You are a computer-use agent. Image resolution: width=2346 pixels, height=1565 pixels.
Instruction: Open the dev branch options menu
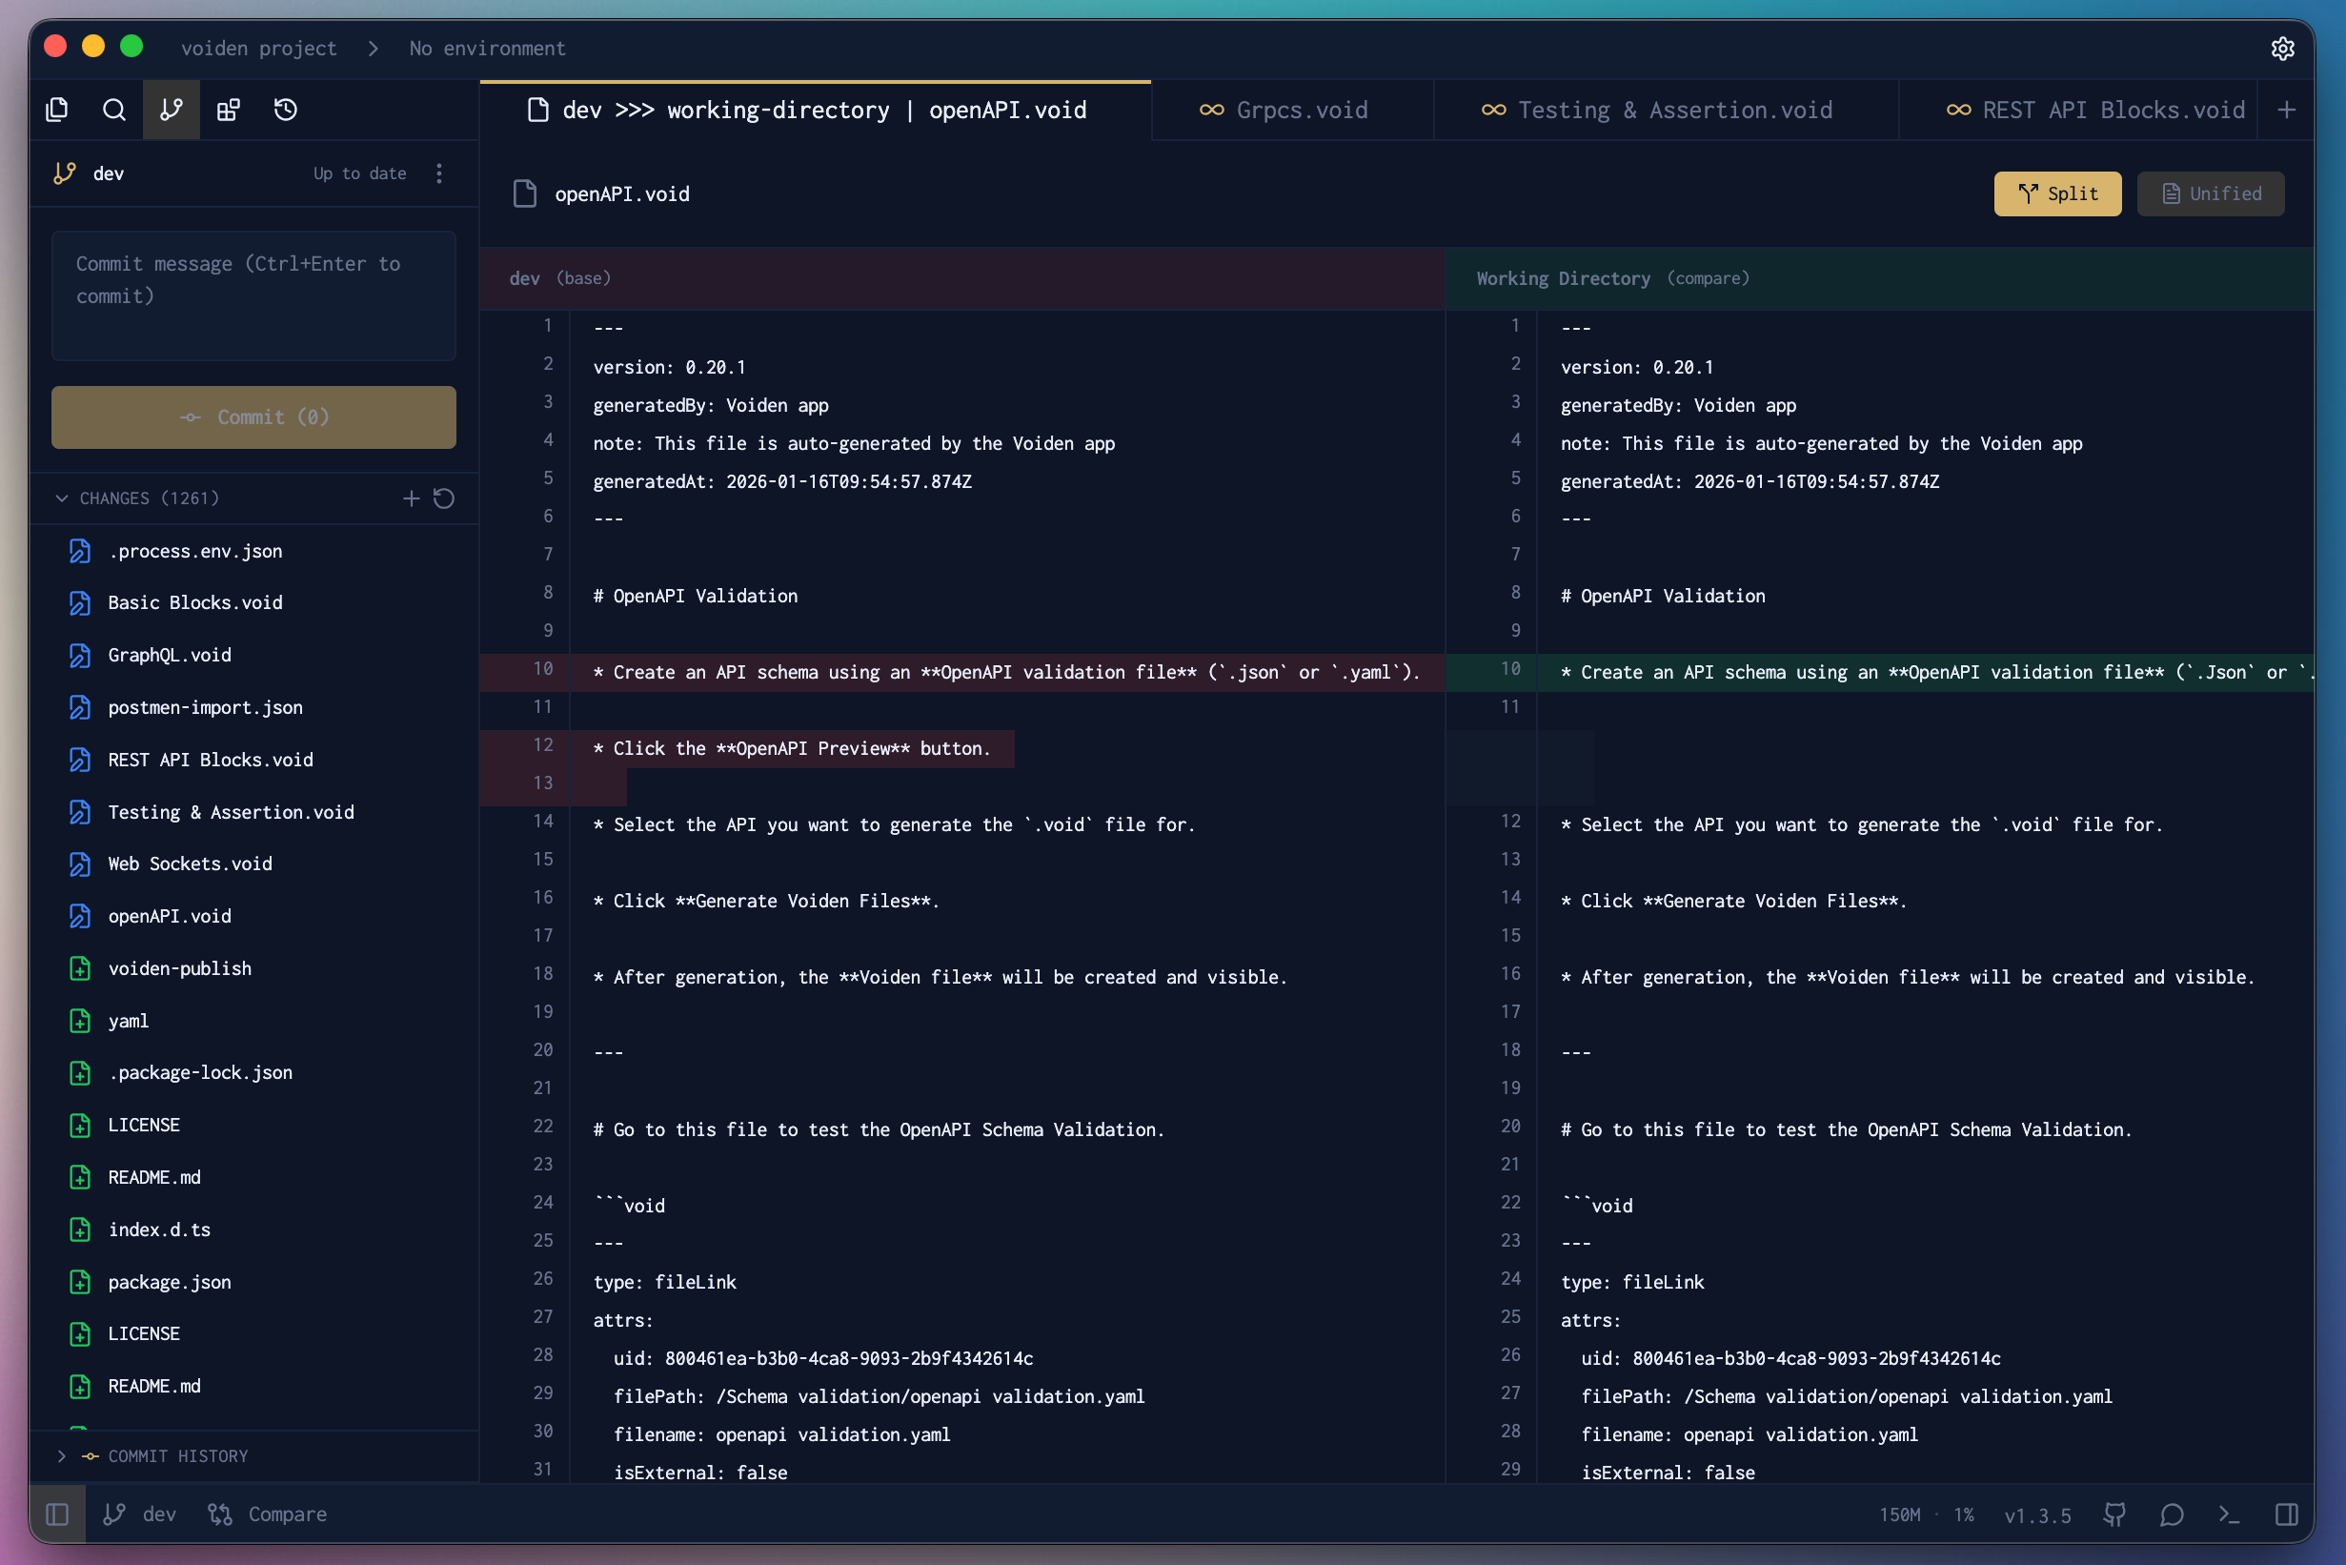pos(439,173)
